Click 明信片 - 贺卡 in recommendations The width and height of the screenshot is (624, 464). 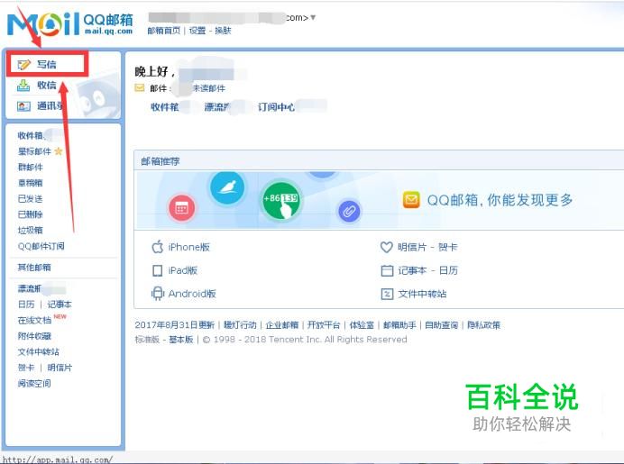[x=427, y=247]
